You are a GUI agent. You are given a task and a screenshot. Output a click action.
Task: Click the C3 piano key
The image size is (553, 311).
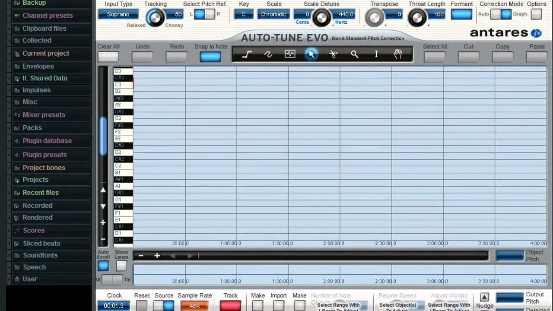click(x=123, y=85)
